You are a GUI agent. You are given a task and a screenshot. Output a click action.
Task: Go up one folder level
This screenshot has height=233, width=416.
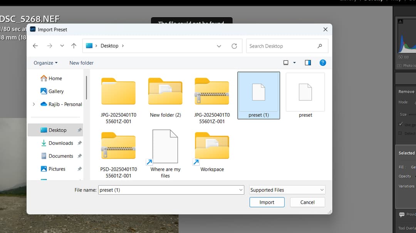tap(74, 46)
